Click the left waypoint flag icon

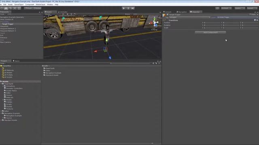pyautogui.click(x=64, y=19)
